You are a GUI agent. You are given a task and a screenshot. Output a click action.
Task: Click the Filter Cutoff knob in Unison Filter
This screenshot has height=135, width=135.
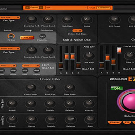31,88
